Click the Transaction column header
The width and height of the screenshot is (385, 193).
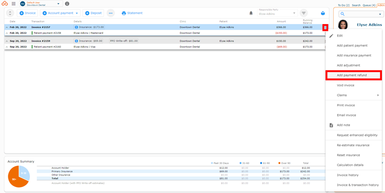(38, 22)
